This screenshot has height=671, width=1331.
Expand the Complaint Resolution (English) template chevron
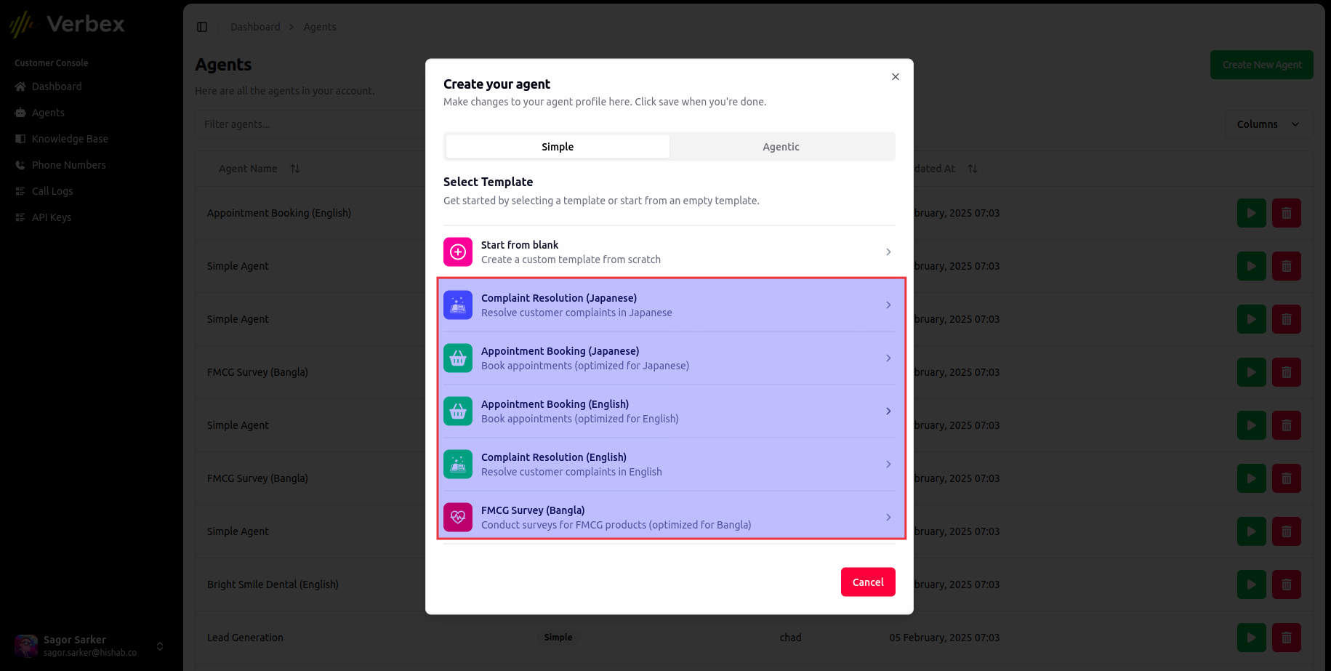888,464
